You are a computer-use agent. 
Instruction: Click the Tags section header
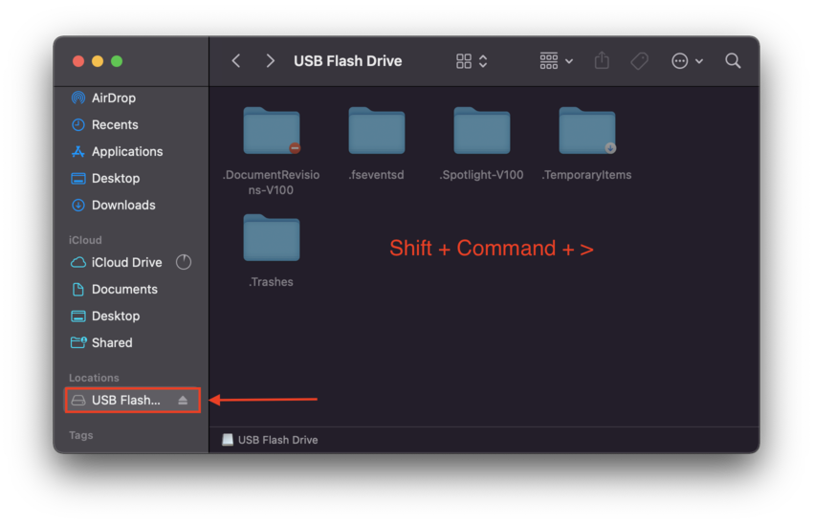coord(81,435)
